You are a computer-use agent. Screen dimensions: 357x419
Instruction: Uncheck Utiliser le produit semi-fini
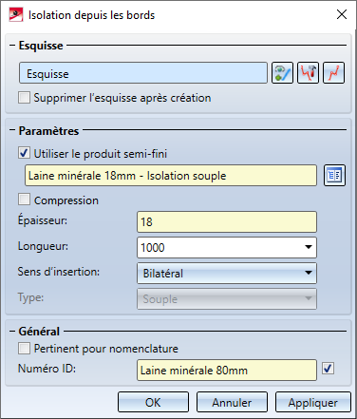point(25,153)
